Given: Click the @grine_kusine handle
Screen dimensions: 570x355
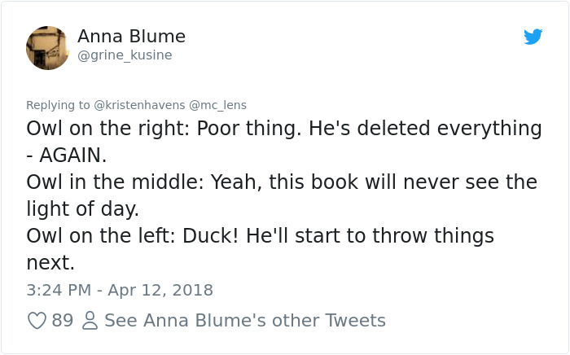Looking at the screenshot, I should tap(125, 55).
